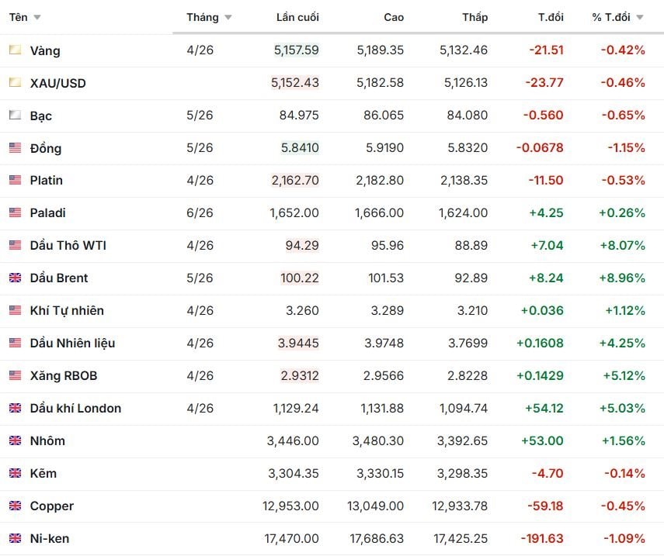Image resolution: width=664 pixels, height=556 pixels.
Task: Expand the Tháng column dropdown arrow
Action: pos(228,17)
